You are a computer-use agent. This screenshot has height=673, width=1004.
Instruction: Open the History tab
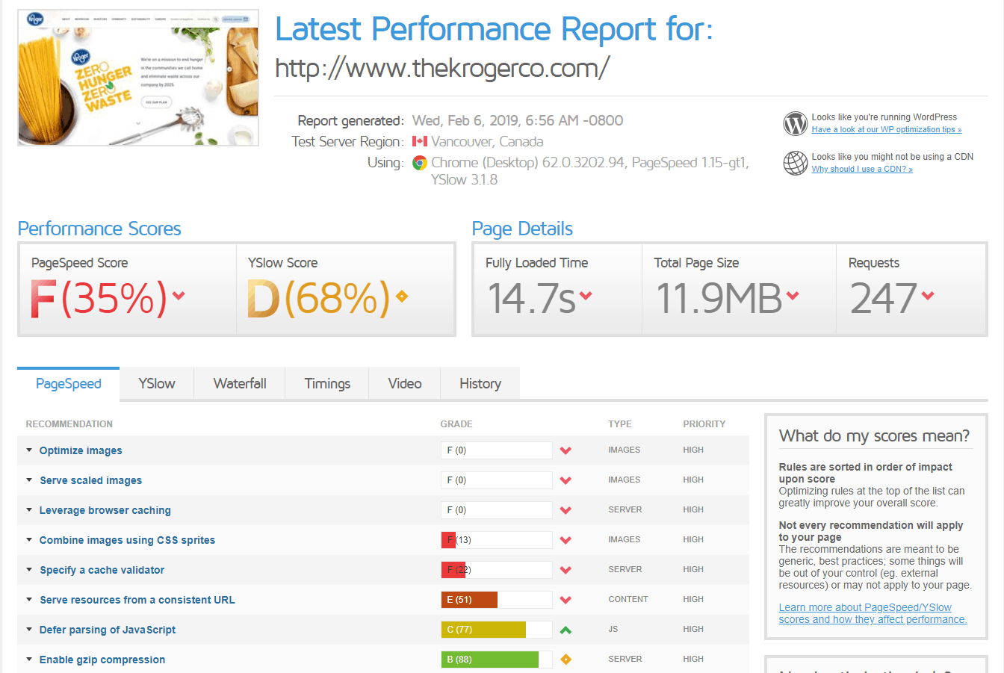coord(480,383)
